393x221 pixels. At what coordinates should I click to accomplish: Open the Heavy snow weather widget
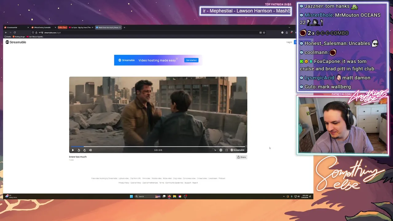point(11,196)
